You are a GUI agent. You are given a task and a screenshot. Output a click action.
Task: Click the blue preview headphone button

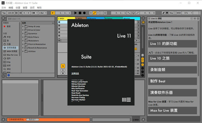coord(9,75)
